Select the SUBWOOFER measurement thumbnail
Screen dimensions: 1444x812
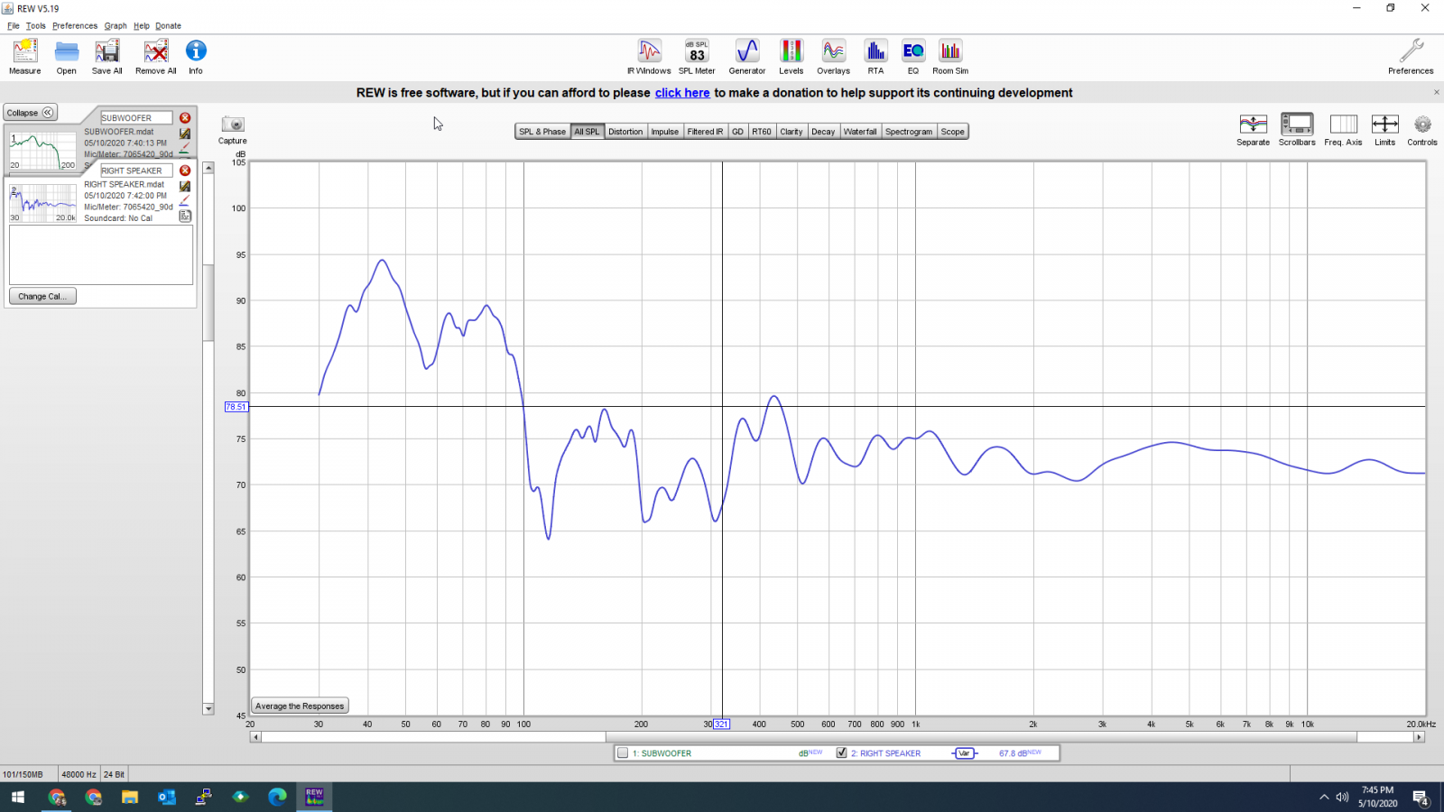point(43,152)
